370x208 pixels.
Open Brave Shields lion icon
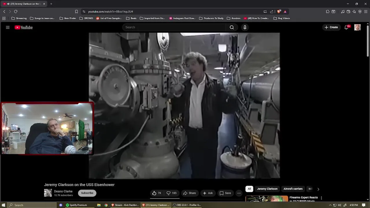(279, 12)
